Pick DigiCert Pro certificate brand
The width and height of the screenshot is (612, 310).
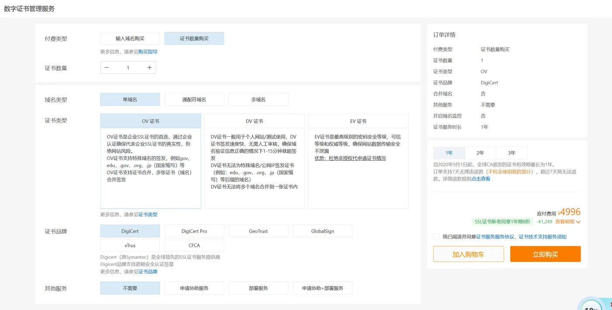(x=194, y=231)
